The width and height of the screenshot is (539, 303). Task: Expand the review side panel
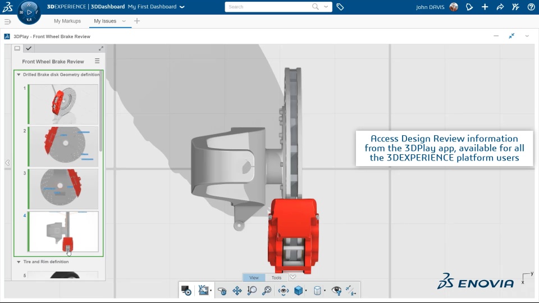point(101,48)
